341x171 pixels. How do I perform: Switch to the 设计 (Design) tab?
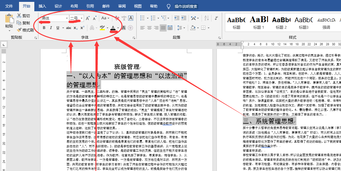58,6
